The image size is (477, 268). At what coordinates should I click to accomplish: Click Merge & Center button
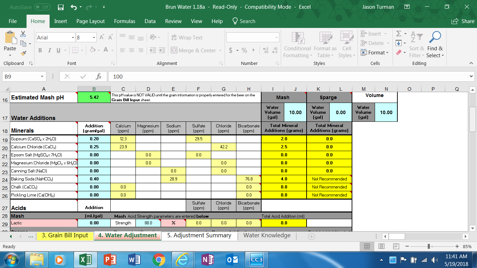click(x=193, y=51)
